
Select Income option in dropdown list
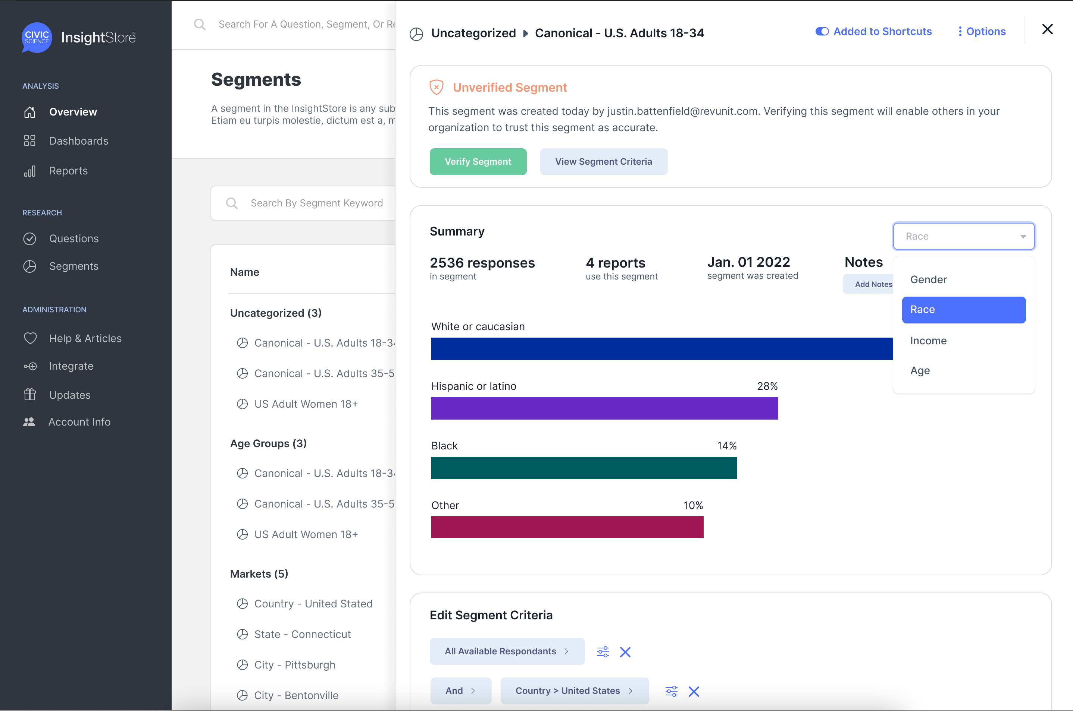pos(928,341)
